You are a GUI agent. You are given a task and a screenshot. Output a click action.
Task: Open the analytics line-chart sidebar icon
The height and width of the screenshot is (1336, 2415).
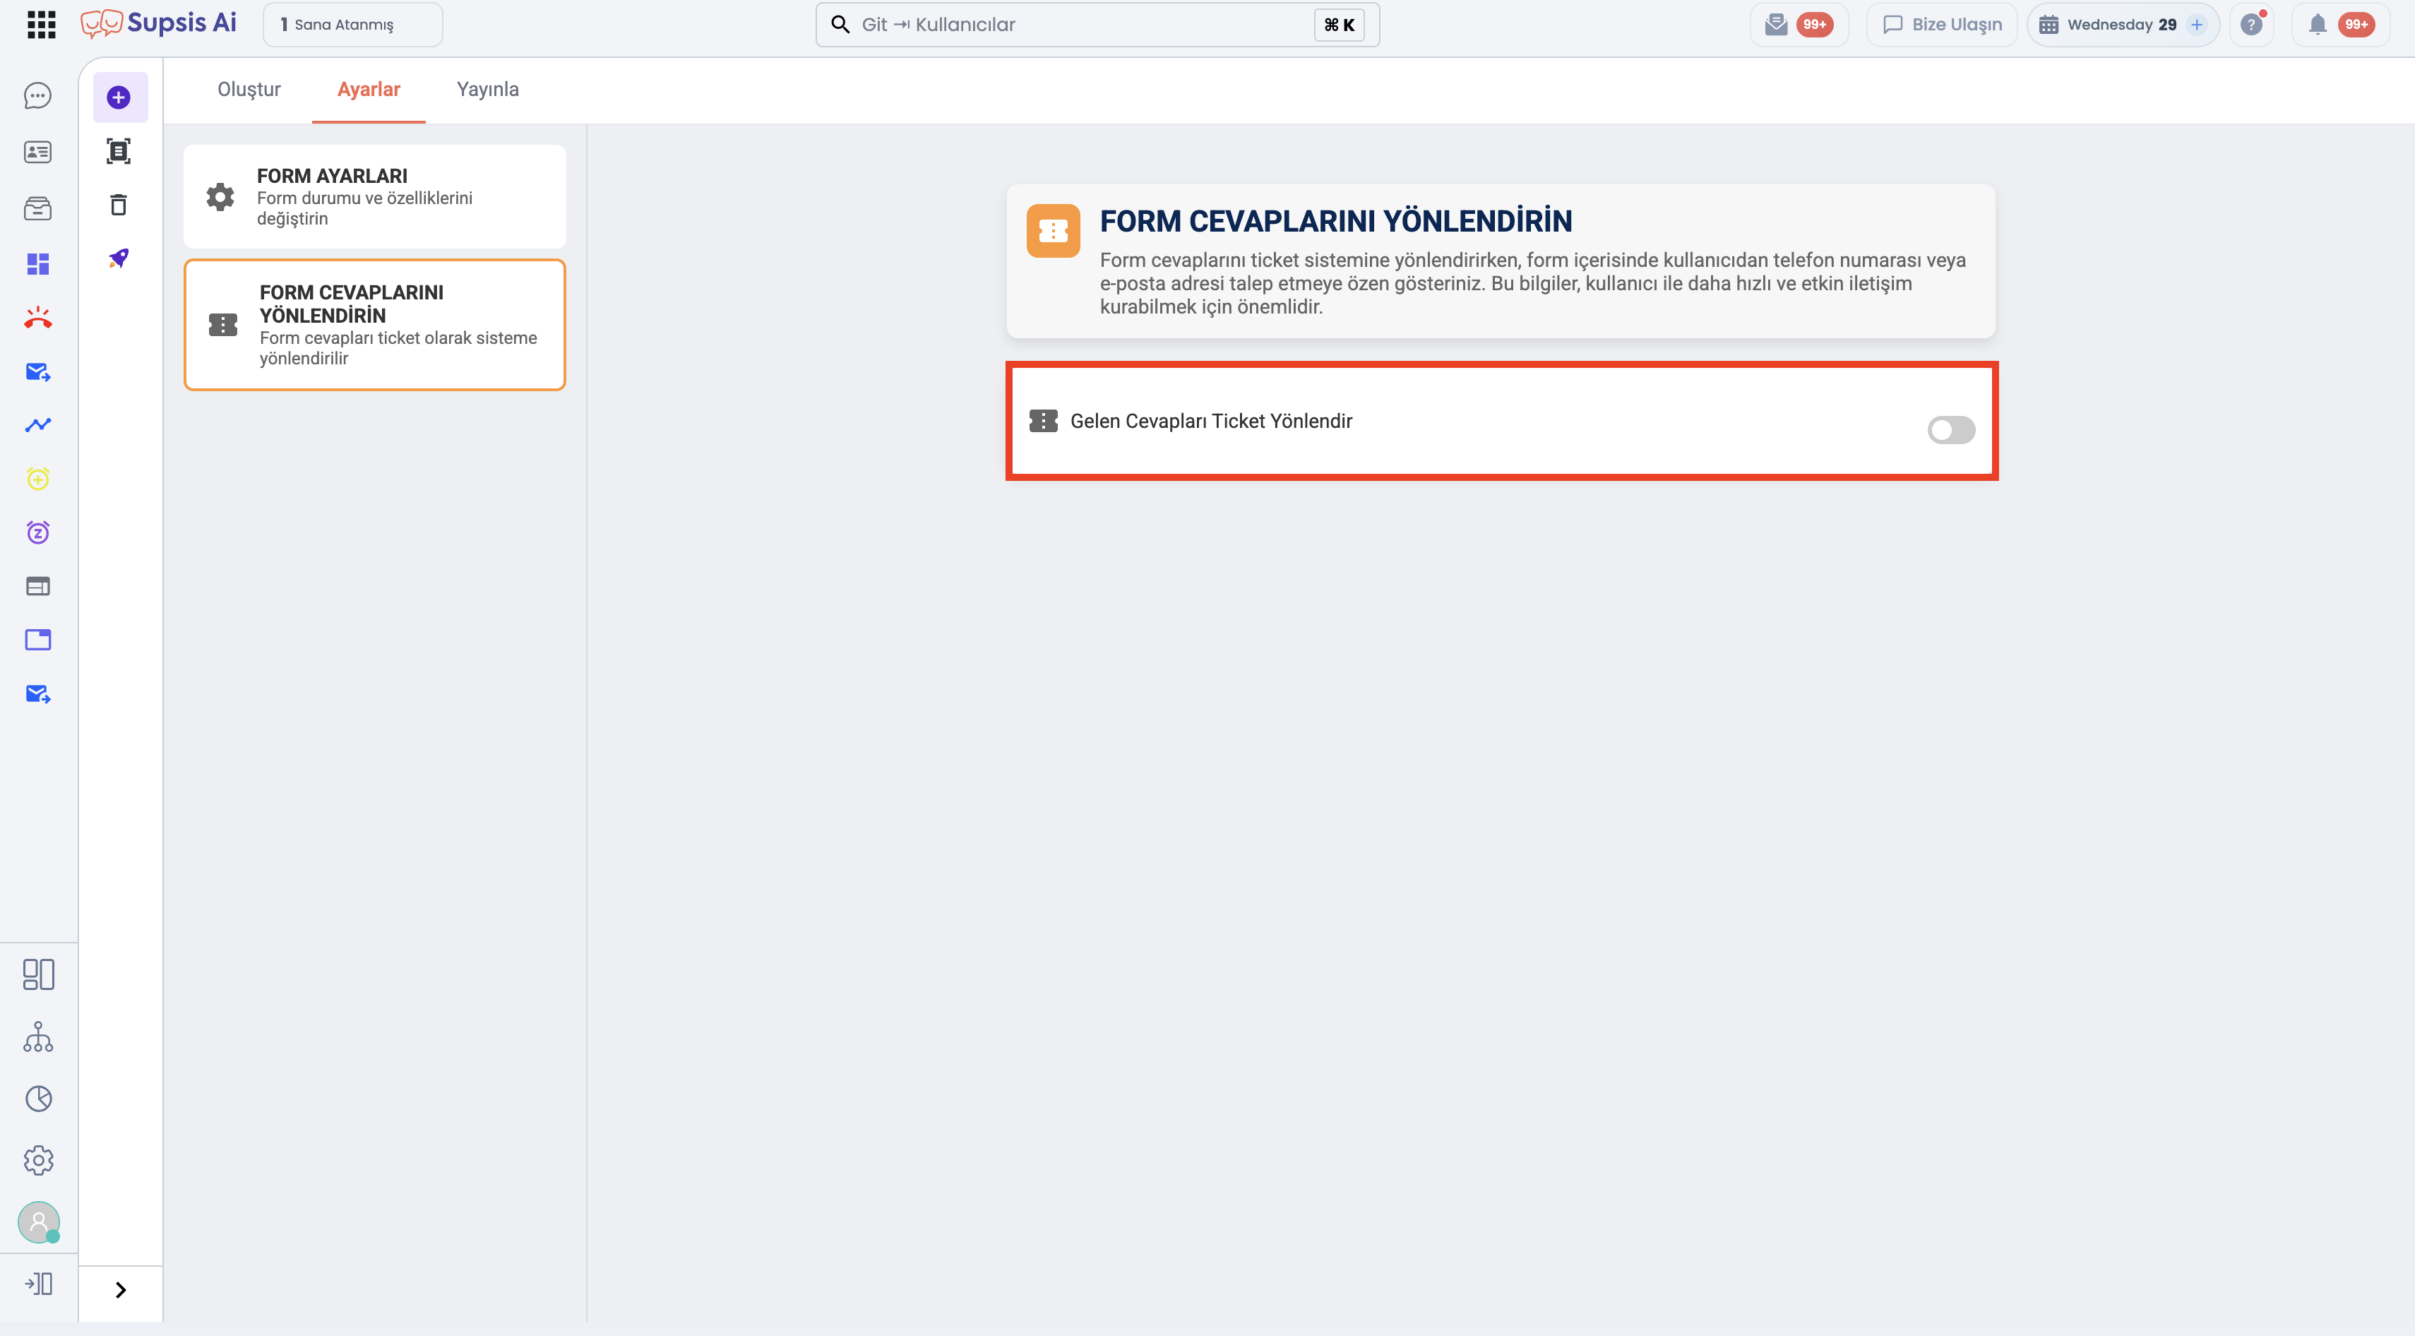37,424
